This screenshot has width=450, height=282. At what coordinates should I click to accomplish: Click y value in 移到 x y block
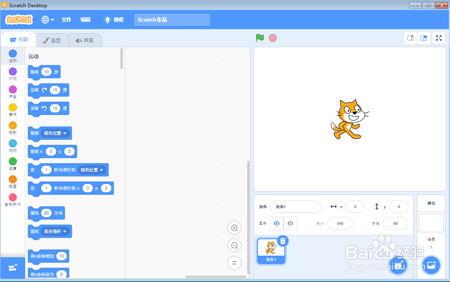(69, 151)
